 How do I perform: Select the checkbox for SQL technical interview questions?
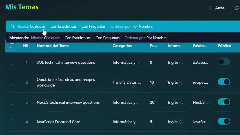click(x=12, y=62)
